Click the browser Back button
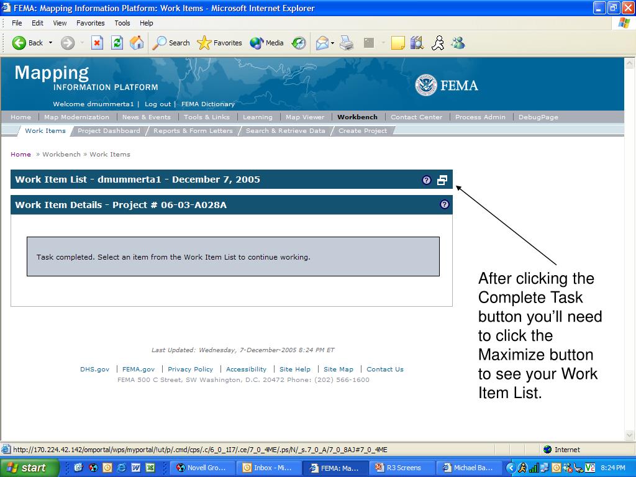 pyautogui.click(x=27, y=43)
